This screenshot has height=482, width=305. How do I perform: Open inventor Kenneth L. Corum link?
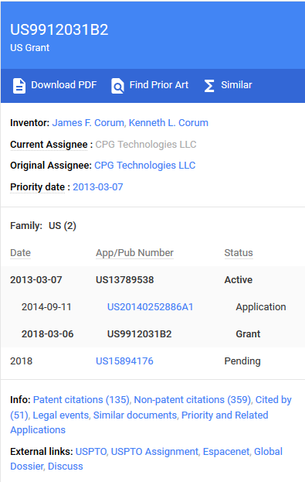tap(168, 123)
